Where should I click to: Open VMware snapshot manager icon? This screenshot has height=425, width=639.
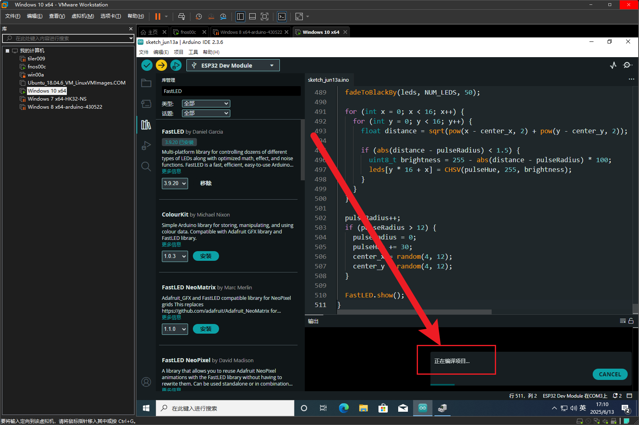[223, 17]
